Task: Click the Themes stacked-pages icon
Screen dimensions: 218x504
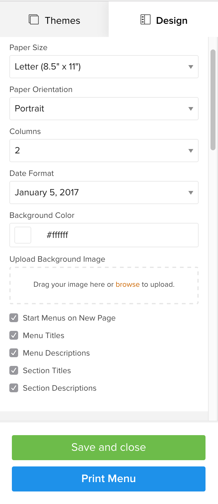Action: (x=34, y=20)
